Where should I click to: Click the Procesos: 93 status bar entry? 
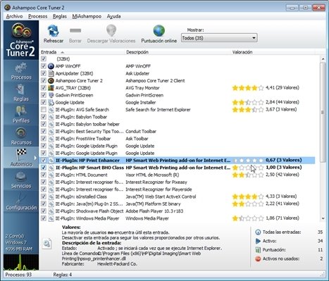coord(18,275)
